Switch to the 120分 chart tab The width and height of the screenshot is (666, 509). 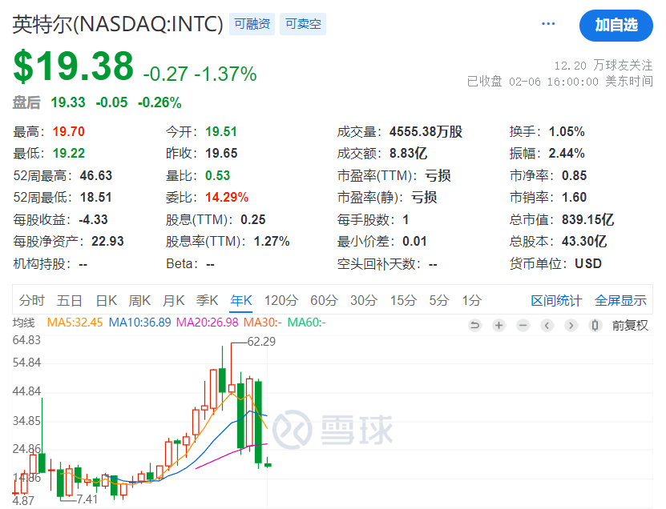pos(281,301)
